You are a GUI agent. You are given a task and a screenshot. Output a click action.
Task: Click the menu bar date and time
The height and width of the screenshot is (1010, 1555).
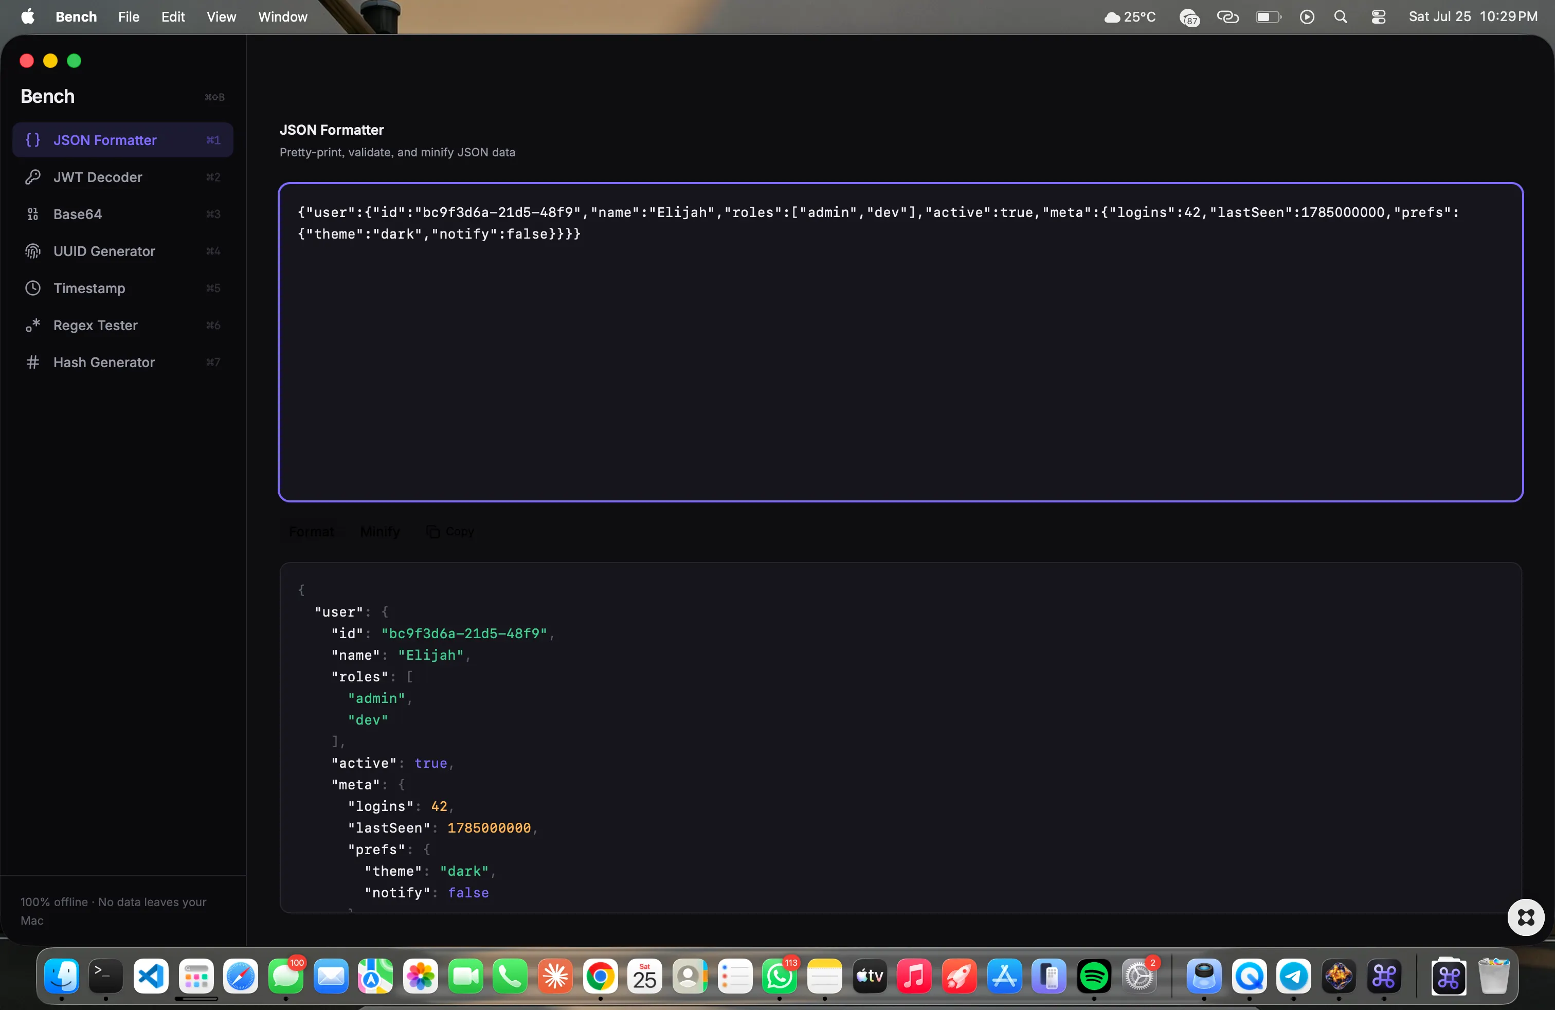(x=1473, y=17)
